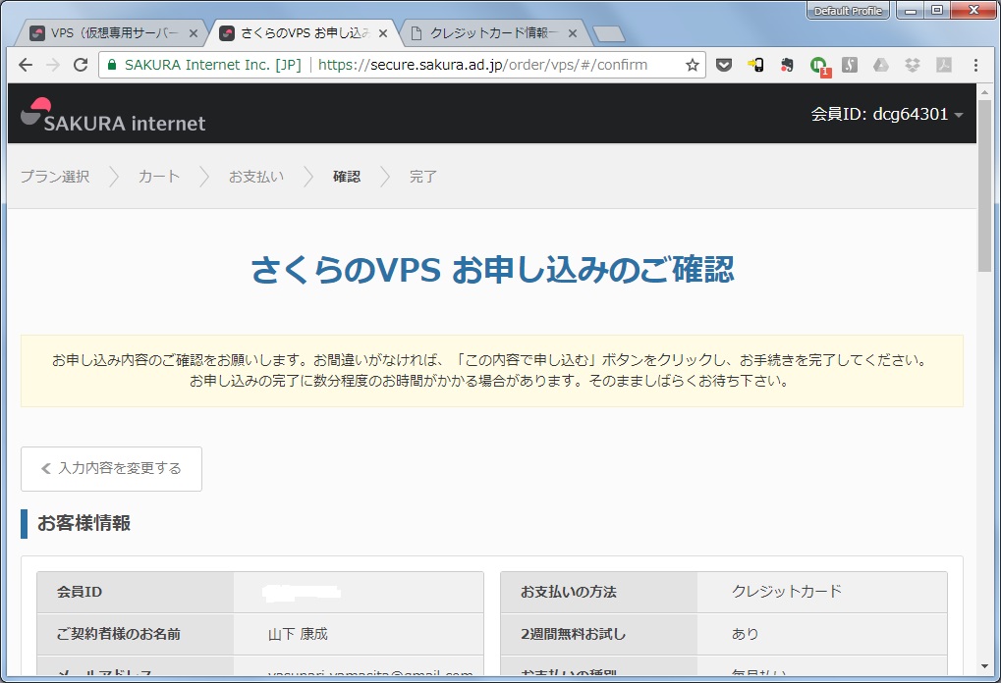Click the 2週間無料お試し label
Image resolution: width=1001 pixels, height=683 pixels.
coord(574,634)
